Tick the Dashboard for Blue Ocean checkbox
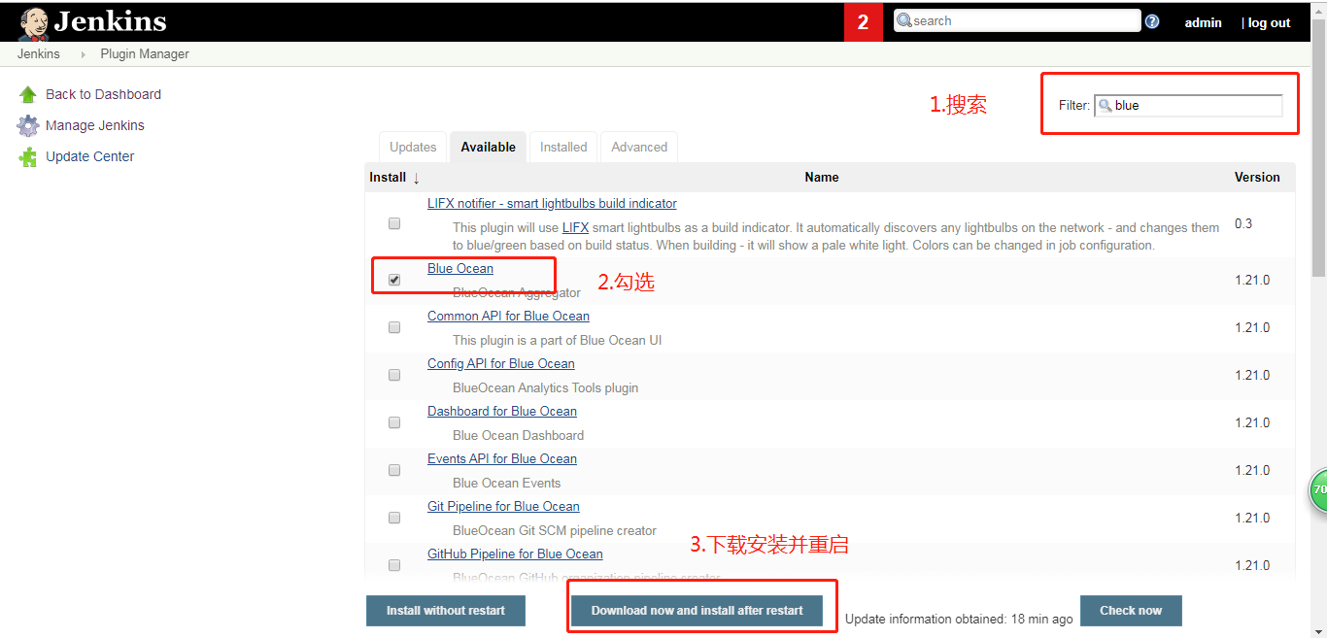Viewport: 1327px width, 638px height. 394,422
